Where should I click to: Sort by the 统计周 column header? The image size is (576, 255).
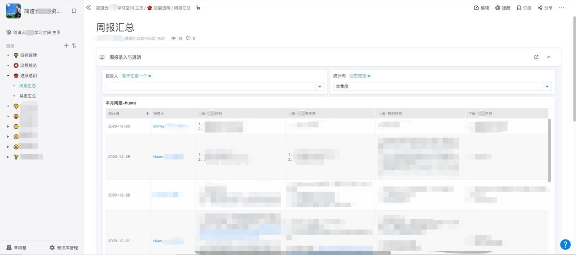pos(128,114)
